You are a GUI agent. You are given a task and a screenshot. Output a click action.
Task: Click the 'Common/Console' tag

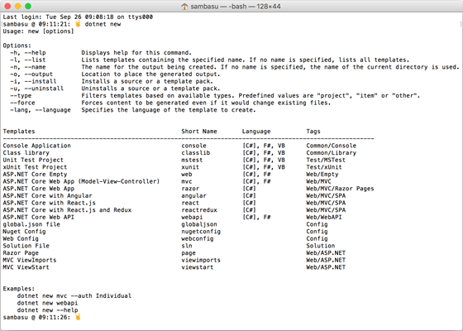pyautogui.click(x=332, y=146)
